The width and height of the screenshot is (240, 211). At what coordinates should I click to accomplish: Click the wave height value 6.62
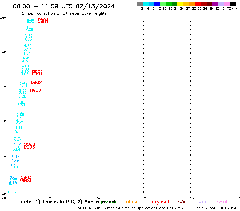coord(14,178)
